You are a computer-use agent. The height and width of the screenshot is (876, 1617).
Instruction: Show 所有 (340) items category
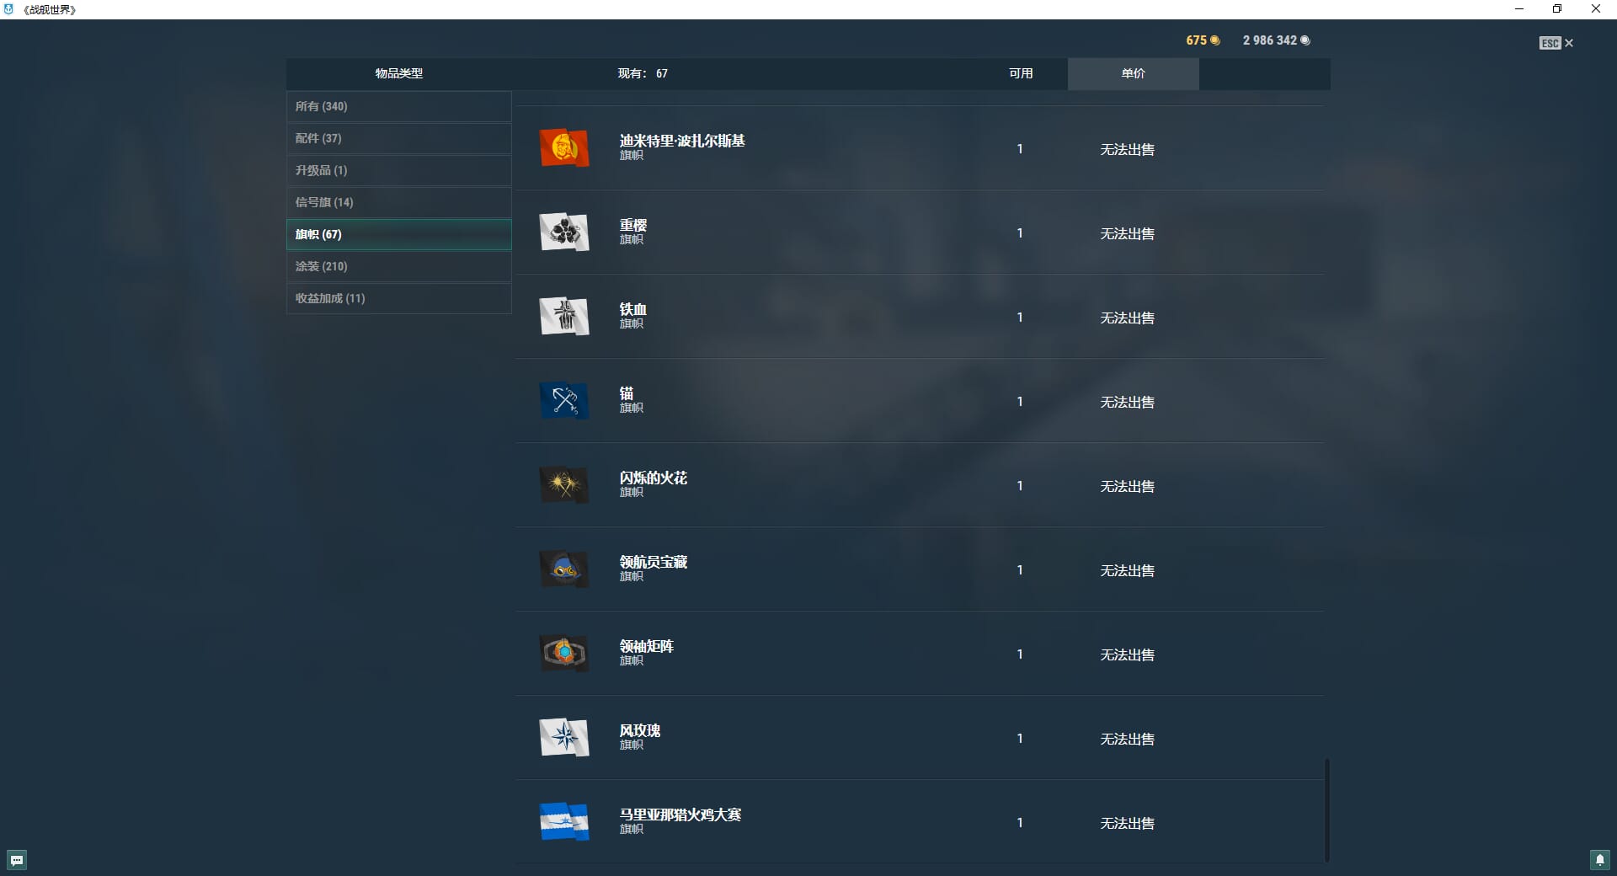[399, 106]
